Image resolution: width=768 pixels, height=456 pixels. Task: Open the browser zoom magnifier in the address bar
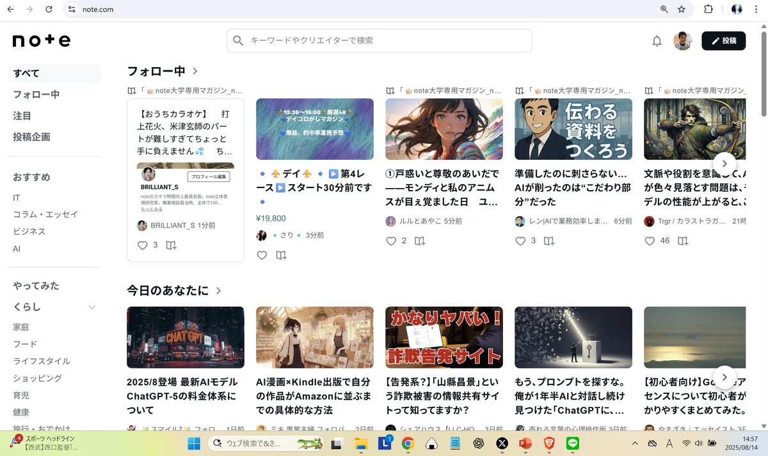point(664,10)
